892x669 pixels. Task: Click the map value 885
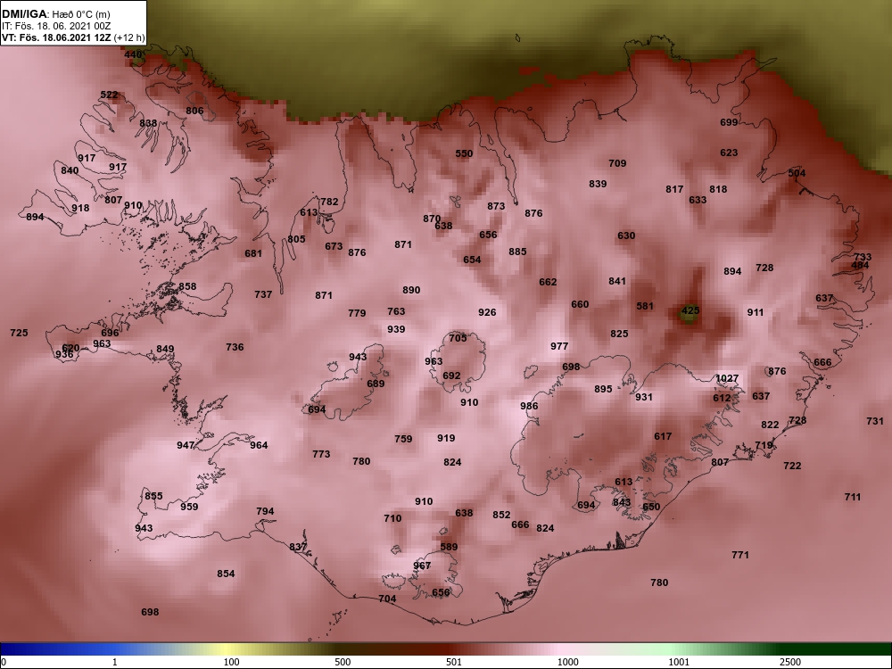(517, 251)
